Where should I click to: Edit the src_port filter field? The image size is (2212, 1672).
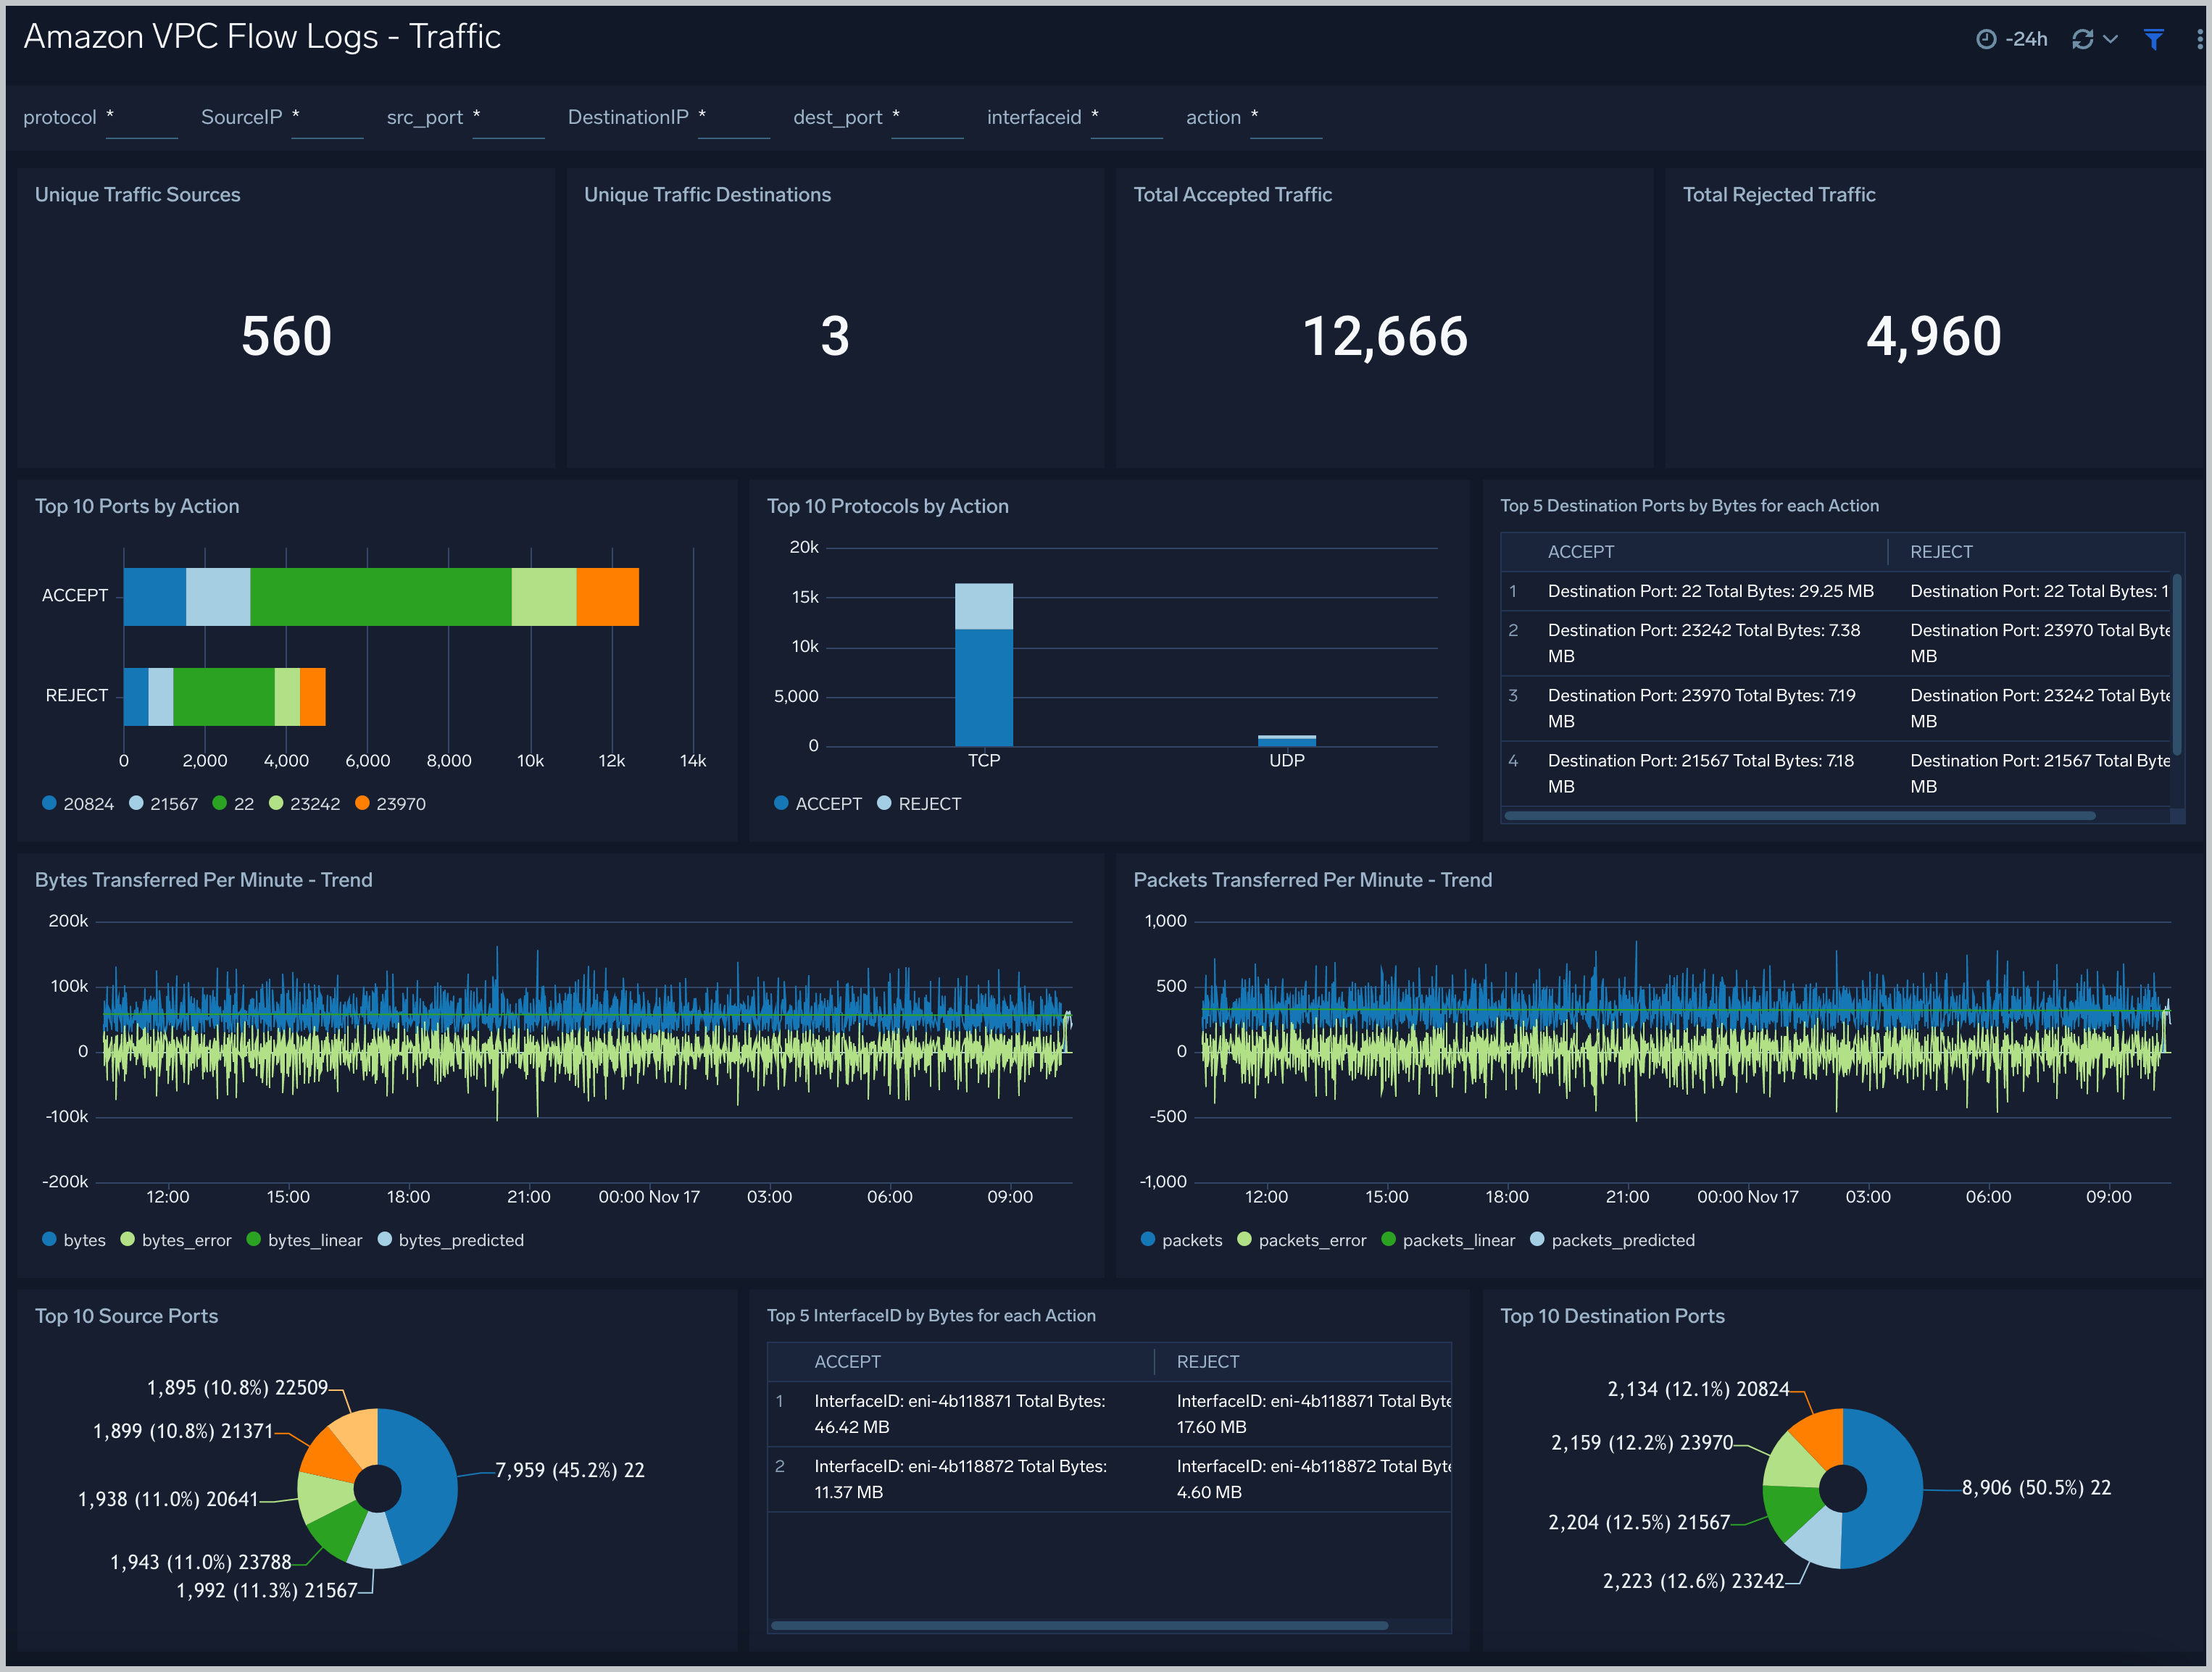coord(508,118)
